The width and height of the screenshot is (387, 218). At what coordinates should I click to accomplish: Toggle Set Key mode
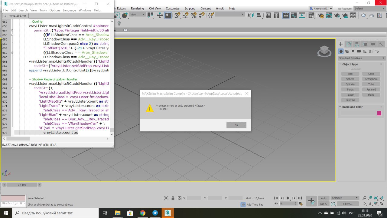[324, 204]
